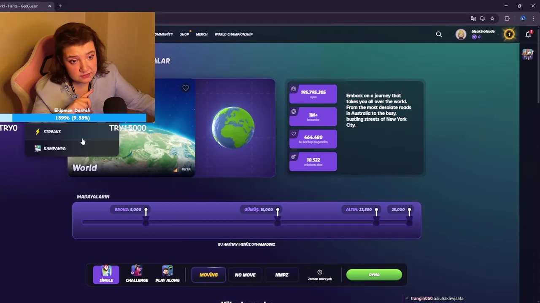Switch to the No Move option
The image size is (540, 303).
245,275
